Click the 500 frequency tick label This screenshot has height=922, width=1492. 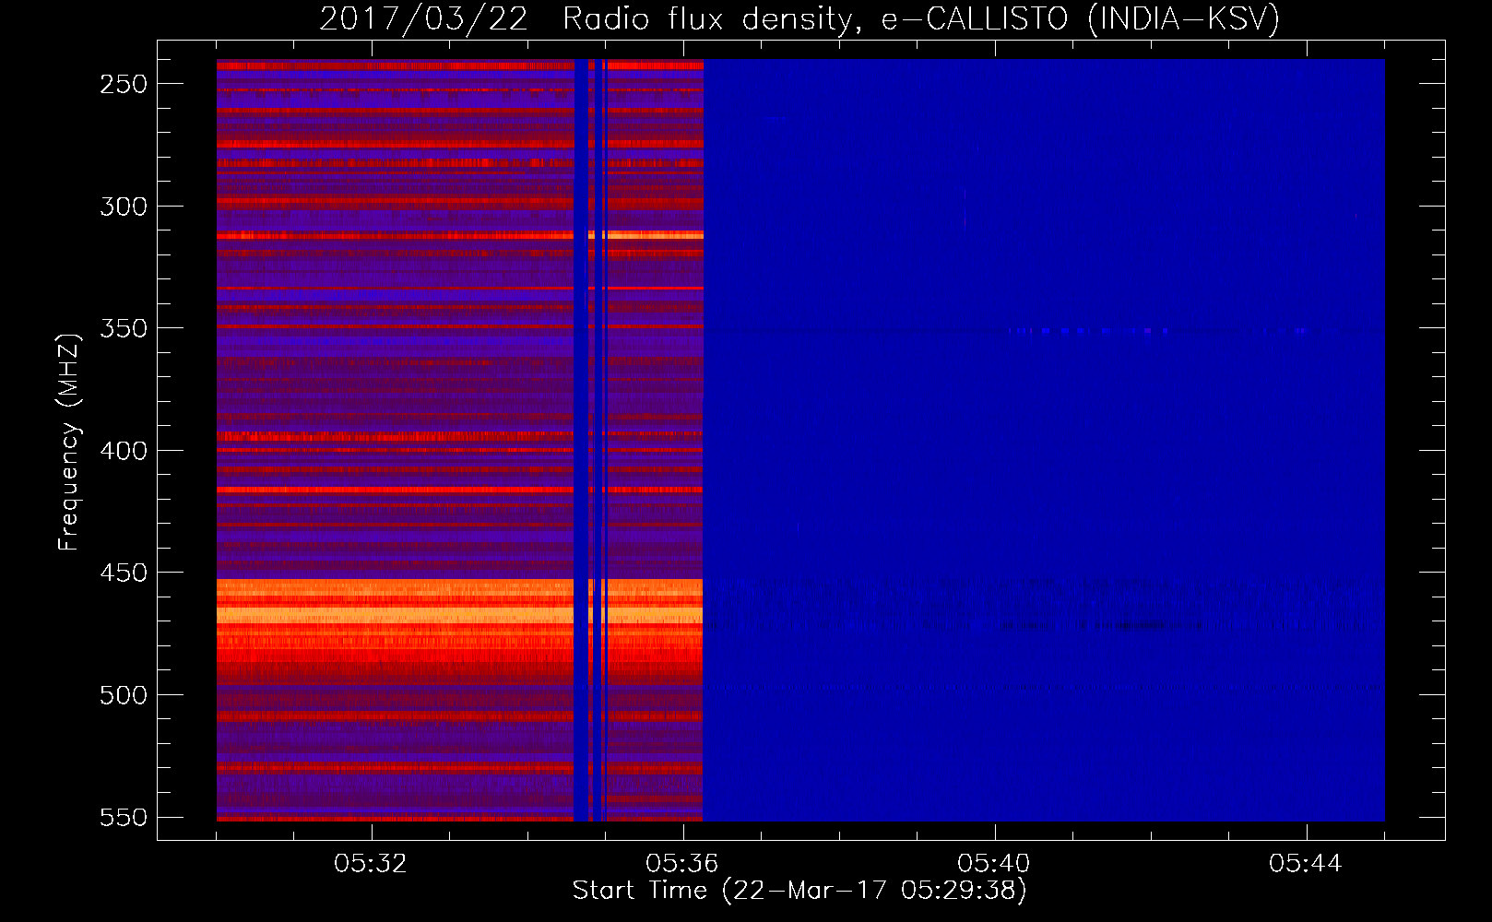pos(124,695)
